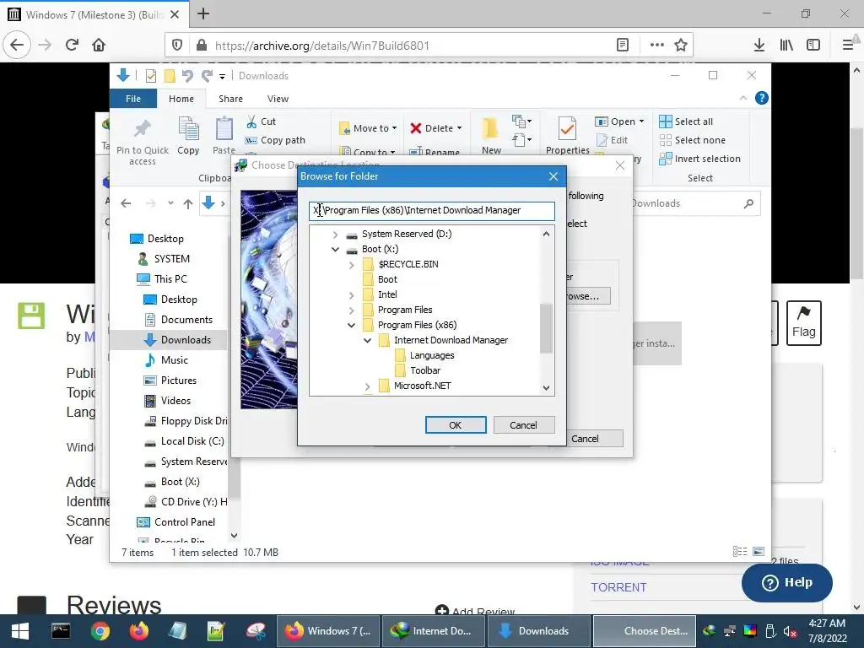Image resolution: width=864 pixels, height=648 pixels.
Task: Reload the archive.org page
Action: [x=72, y=45]
